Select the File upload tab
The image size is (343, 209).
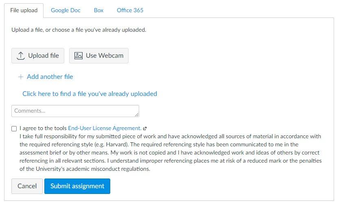24,10
